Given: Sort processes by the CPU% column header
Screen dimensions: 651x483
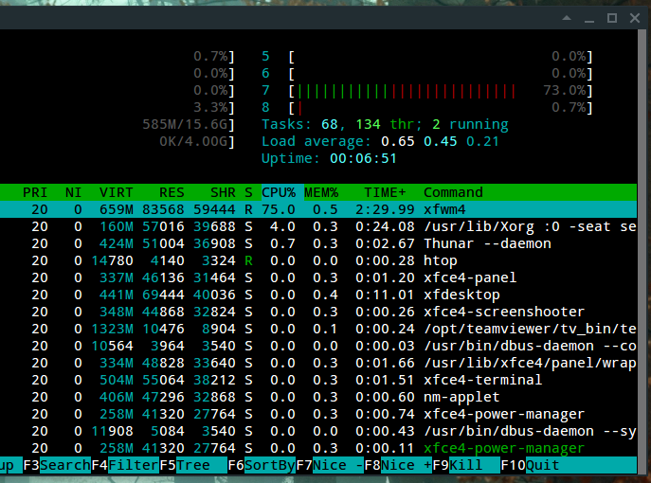Looking at the screenshot, I should (281, 192).
